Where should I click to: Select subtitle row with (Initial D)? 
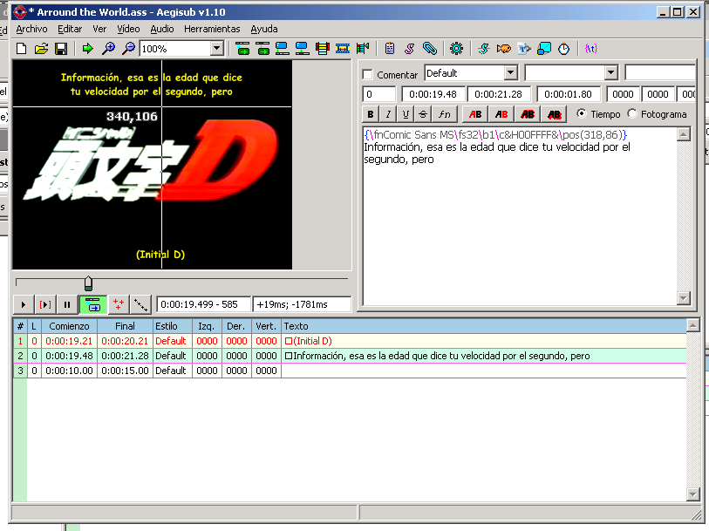[x=350, y=341]
